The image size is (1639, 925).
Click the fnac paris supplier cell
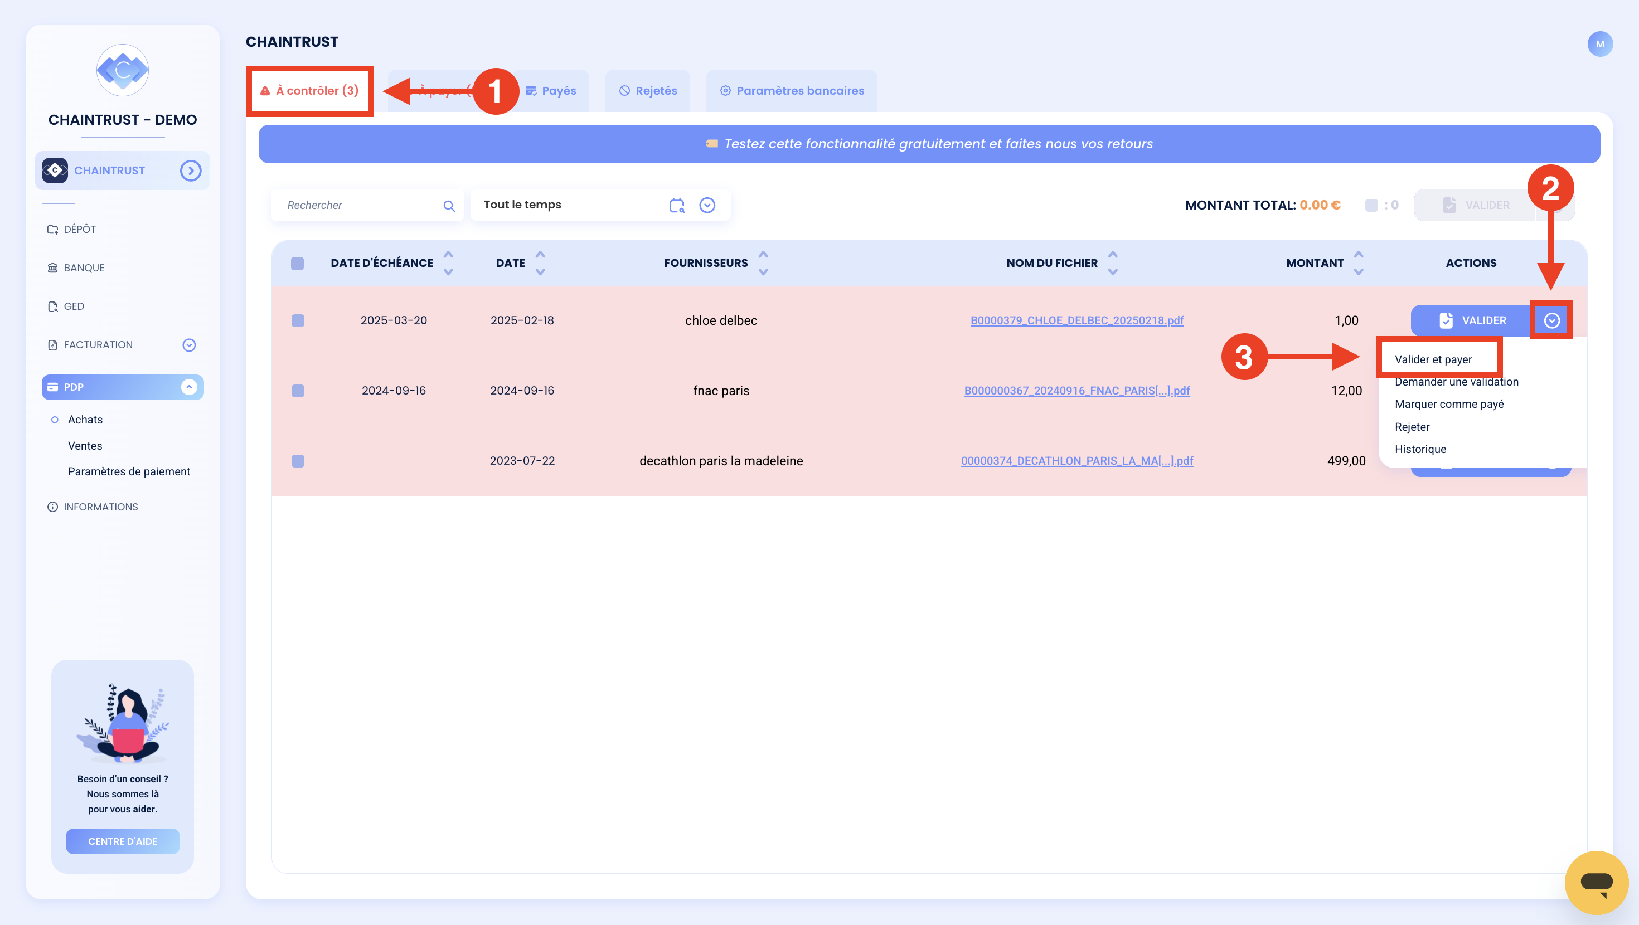click(x=721, y=391)
